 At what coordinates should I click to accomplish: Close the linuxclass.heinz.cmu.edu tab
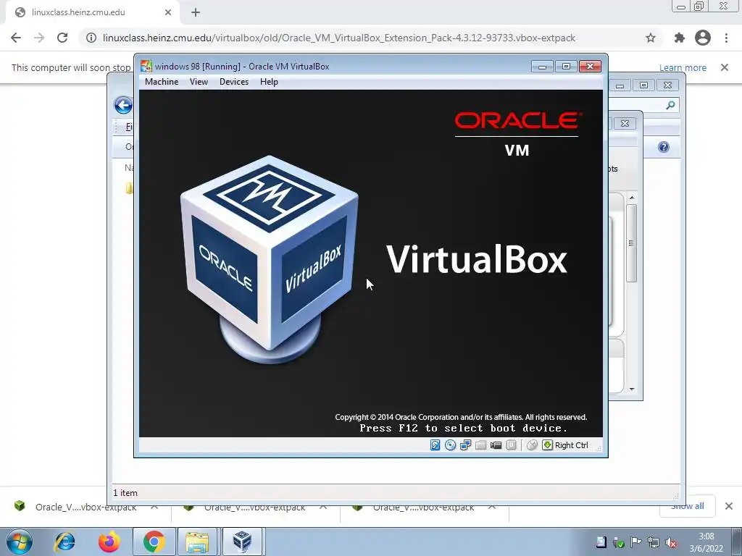point(168,12)
